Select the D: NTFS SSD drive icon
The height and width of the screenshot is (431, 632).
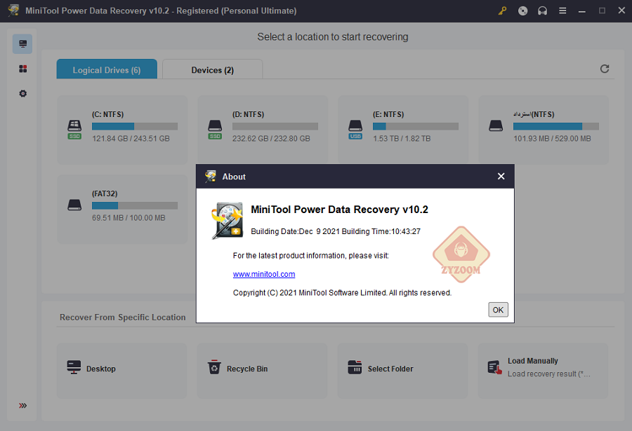(x=215, y=129)
